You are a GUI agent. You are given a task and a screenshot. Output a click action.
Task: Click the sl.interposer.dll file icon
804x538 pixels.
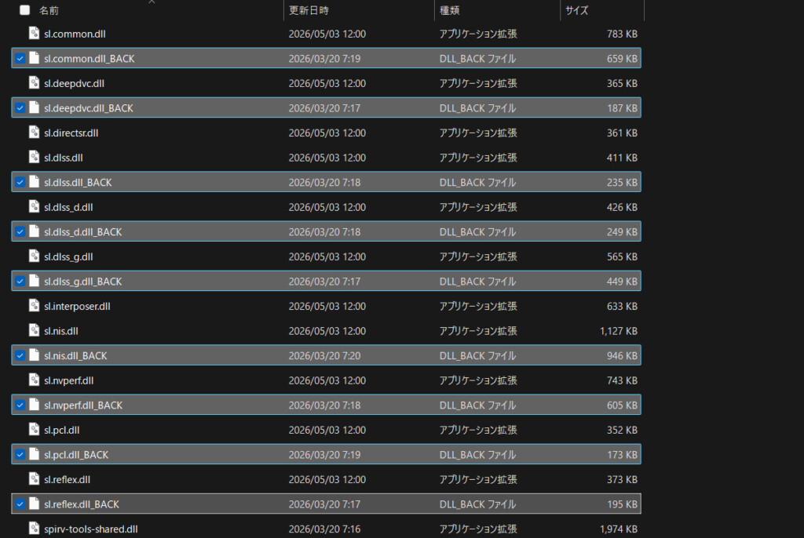click(35, 306)
